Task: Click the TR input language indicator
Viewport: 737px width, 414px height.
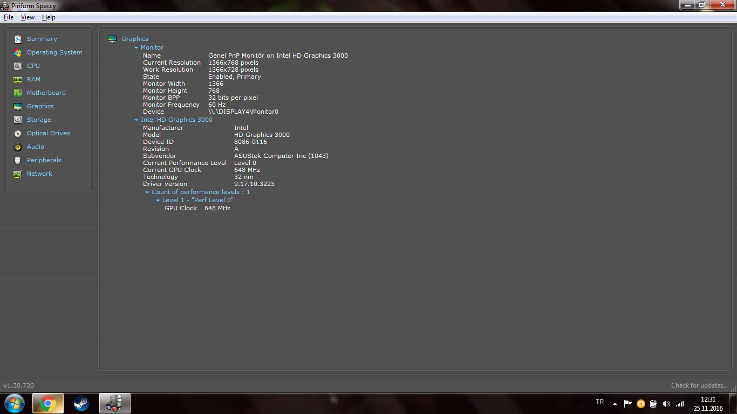Action: (x=600, y=402)
